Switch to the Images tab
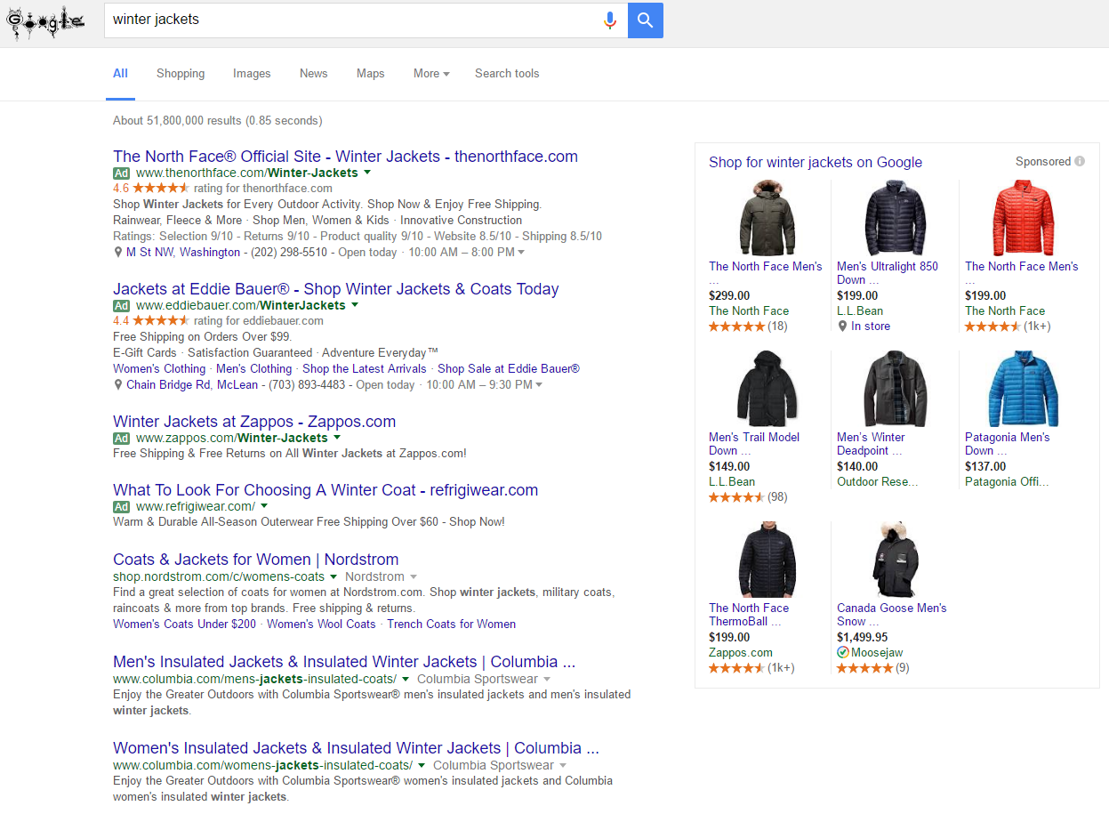 (252, 74)
